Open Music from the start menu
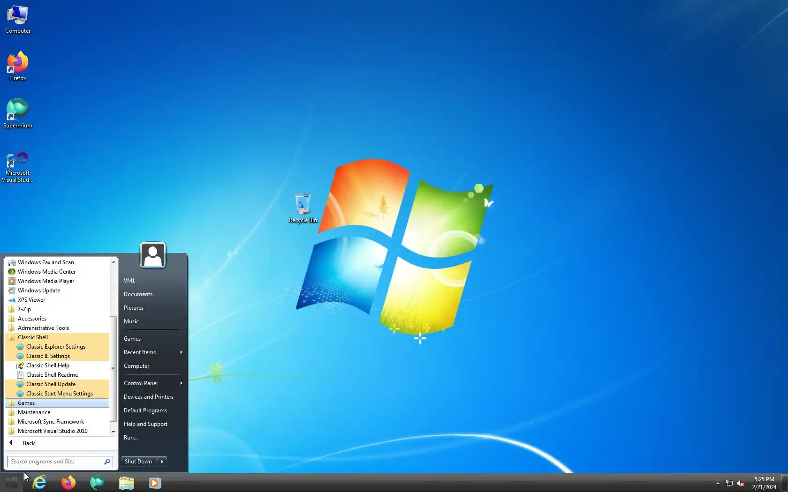 pos(152,321)
